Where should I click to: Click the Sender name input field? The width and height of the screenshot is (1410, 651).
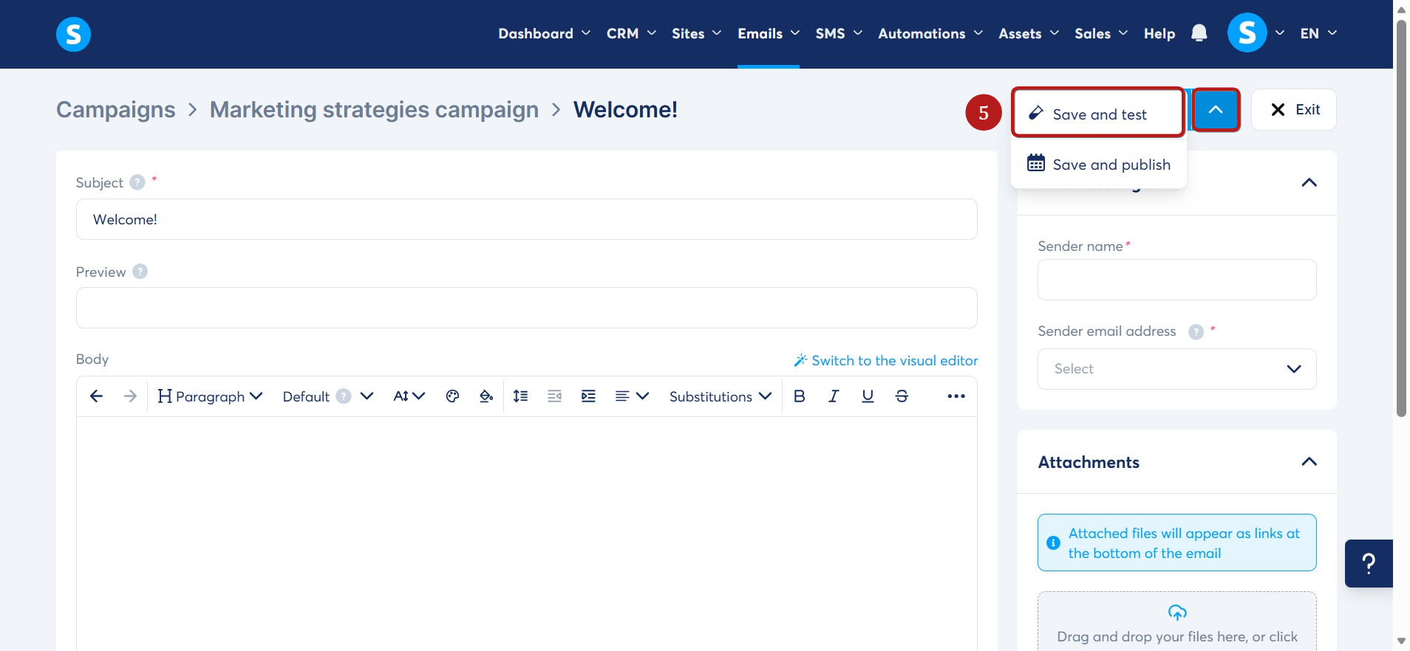click(1176, 280)
